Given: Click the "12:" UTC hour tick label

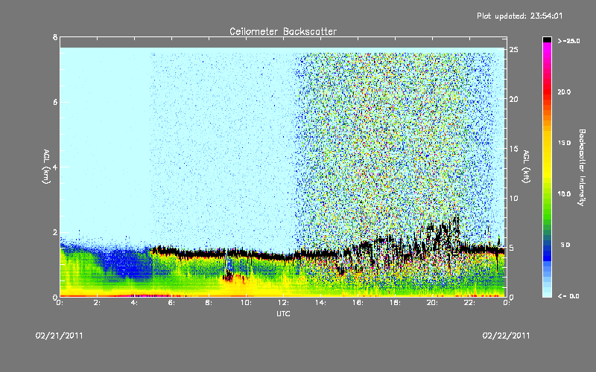Looking at the screenshot, I should (x=283, y=303).
